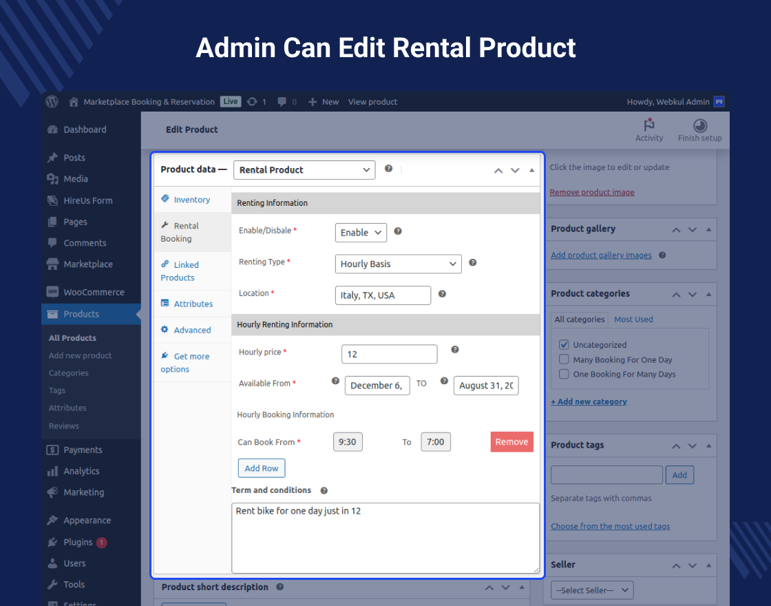Viewport: 771px width, 606px height.
Task: Uncheck the Uncategorized category
Action: point(564,344)
